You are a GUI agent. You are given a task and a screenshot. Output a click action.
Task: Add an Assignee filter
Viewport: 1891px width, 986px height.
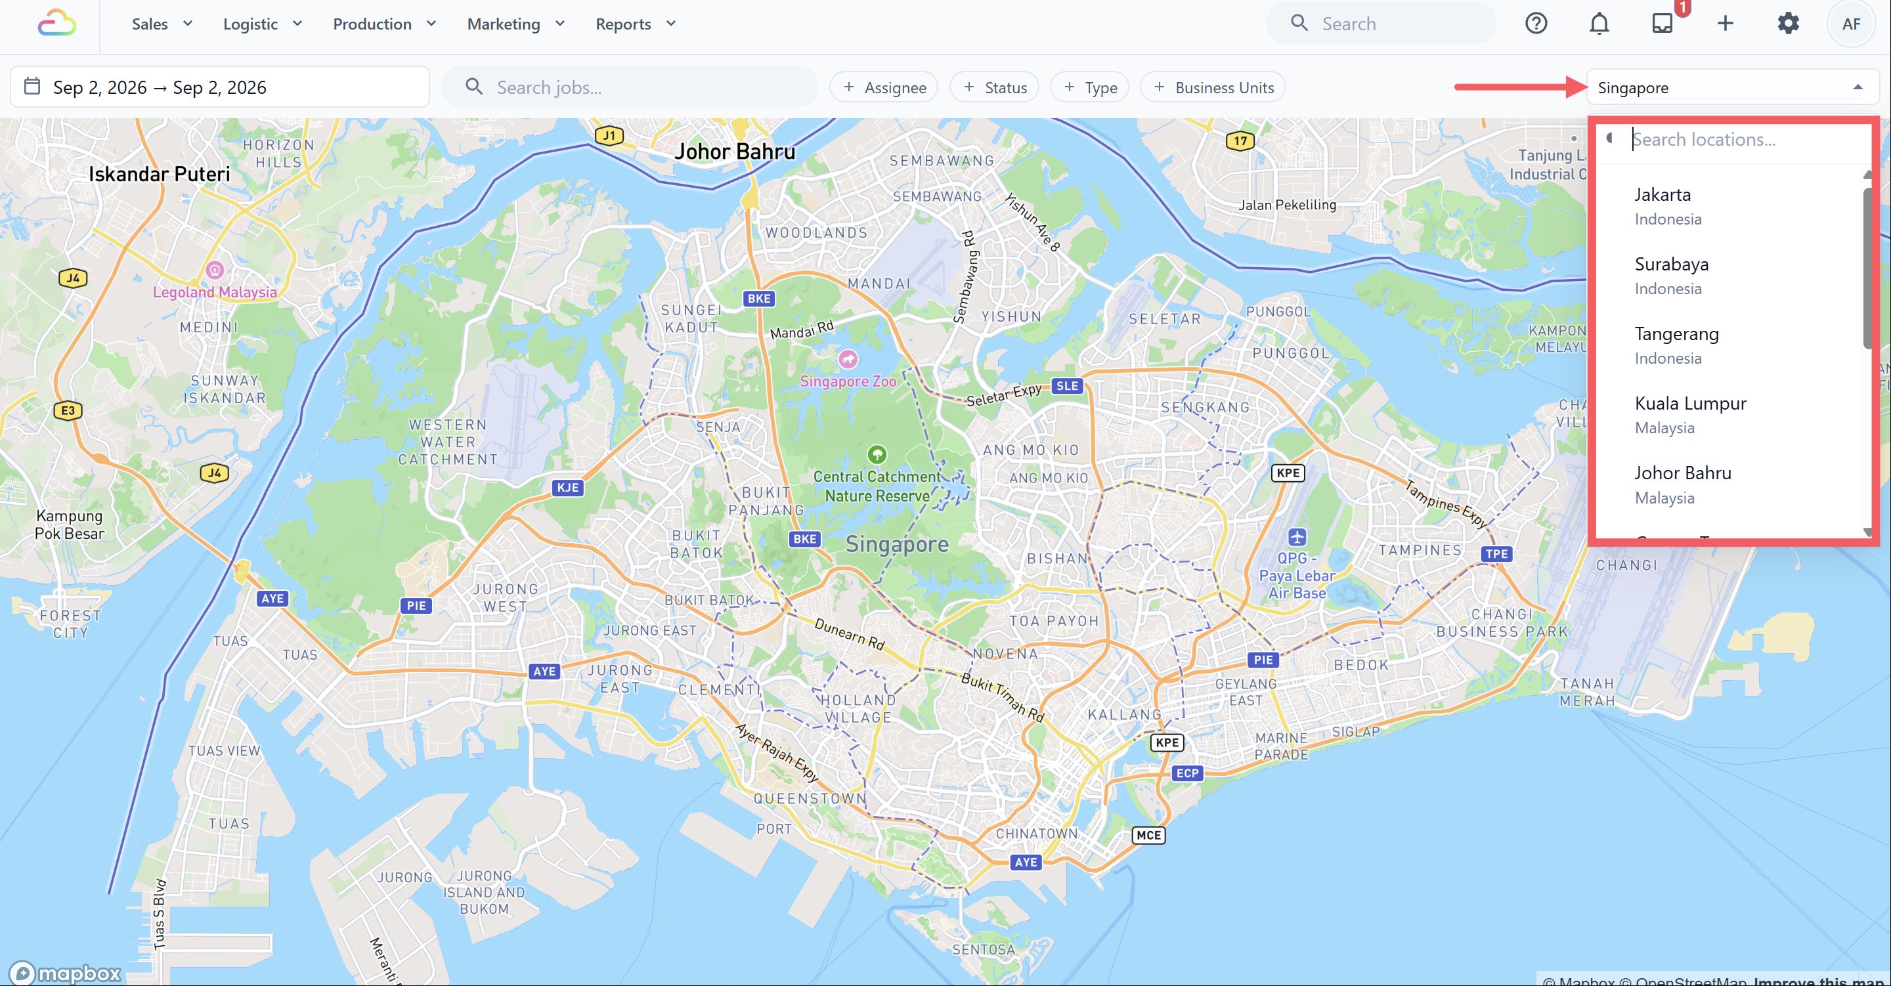(884, 87)
